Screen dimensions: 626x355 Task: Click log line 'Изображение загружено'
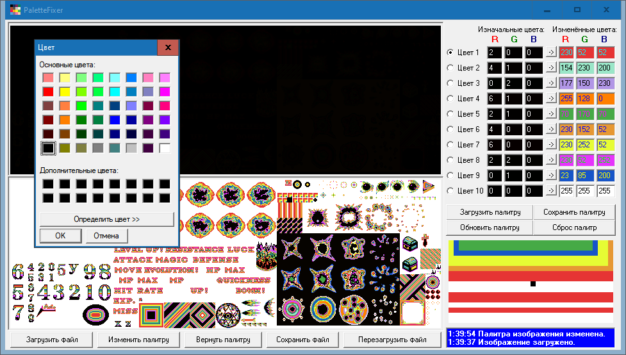coord(511,342)
